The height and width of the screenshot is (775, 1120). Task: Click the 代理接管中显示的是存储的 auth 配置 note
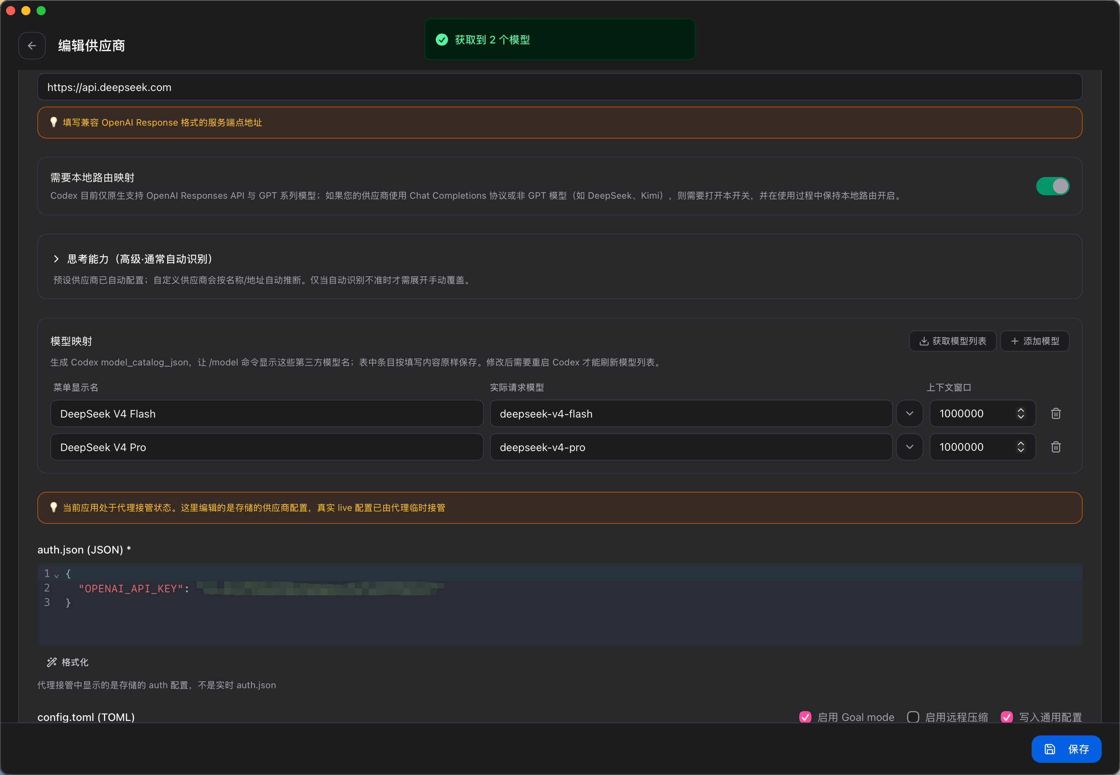click(x=157, y=685)
